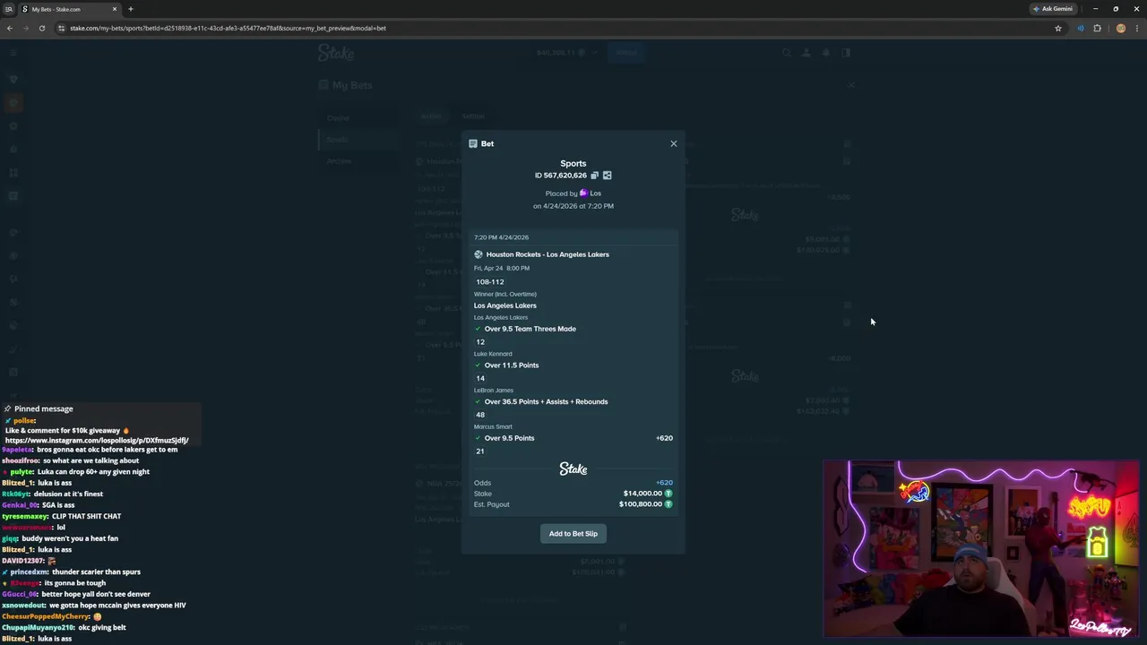Open a new browser tab
The image size is (1147, 645).
(x=131, y=9)
